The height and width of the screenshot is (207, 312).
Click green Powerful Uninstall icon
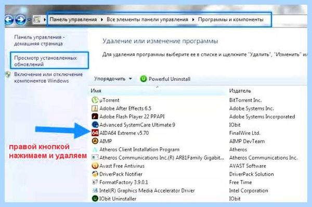[144, 79]
